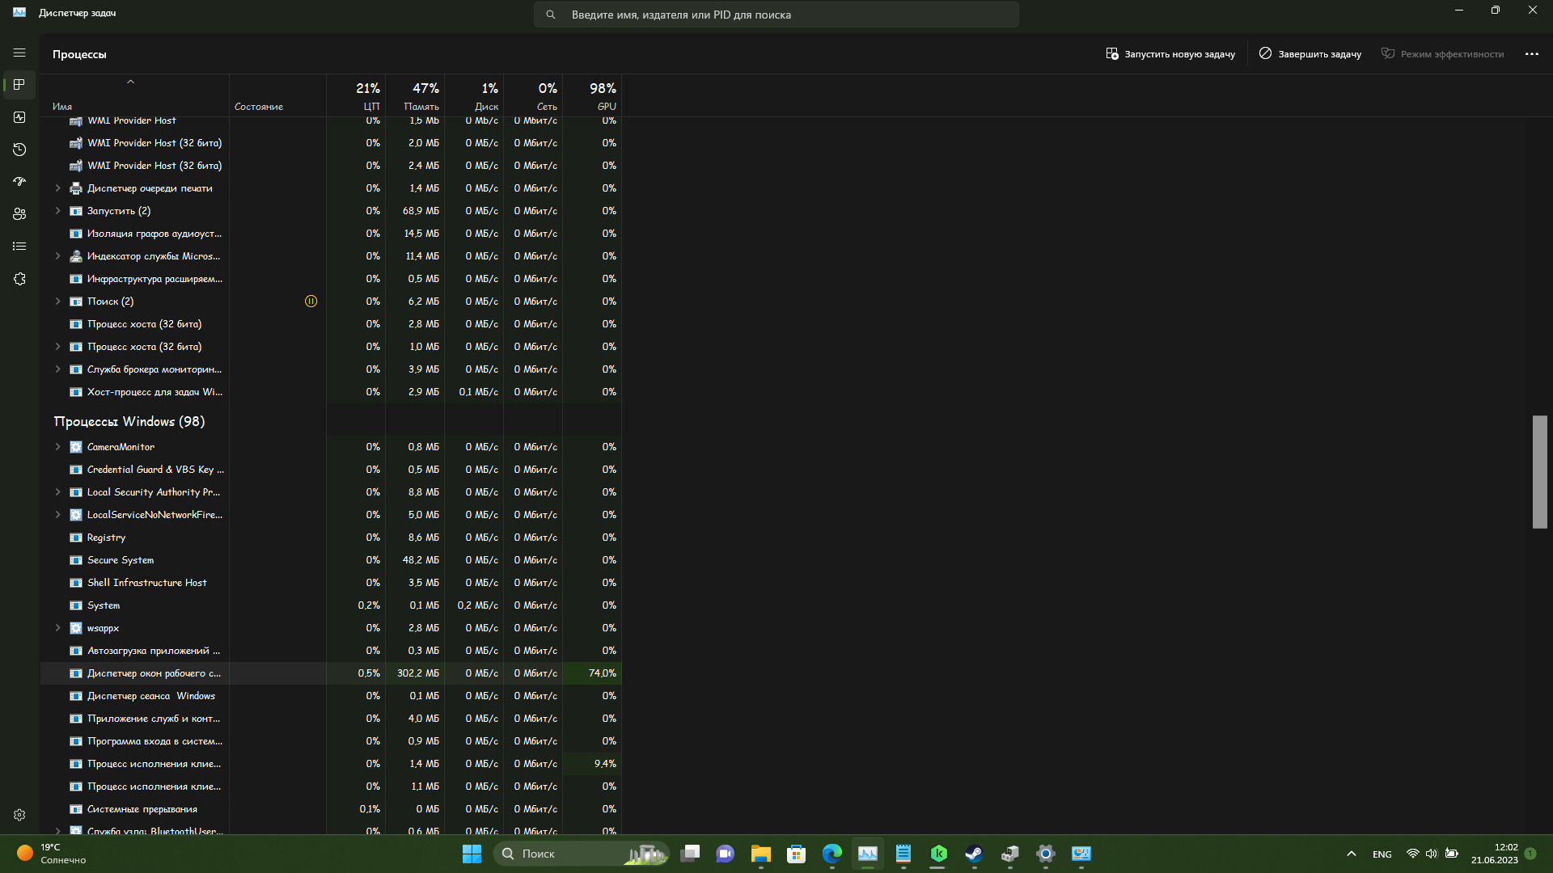This screenshot has height=873, width=1553.
Task: Select Shell Infrastructure Host row
Action: [331, 583]
